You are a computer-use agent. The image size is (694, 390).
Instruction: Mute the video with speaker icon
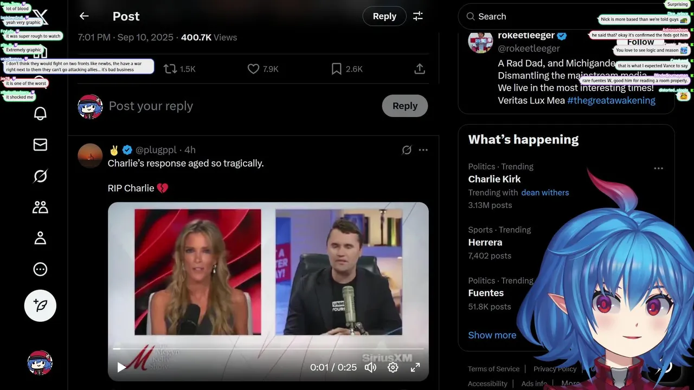(370, 367)
